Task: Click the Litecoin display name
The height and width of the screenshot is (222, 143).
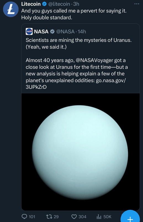Action: pos(31,4)
